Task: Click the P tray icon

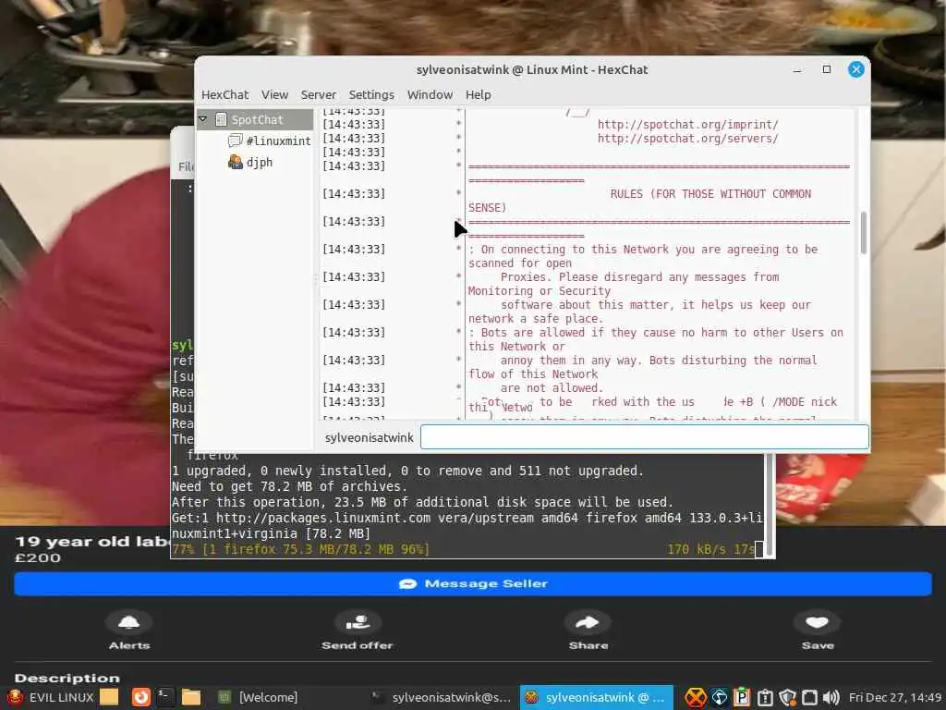Action: tap(742, 697)
